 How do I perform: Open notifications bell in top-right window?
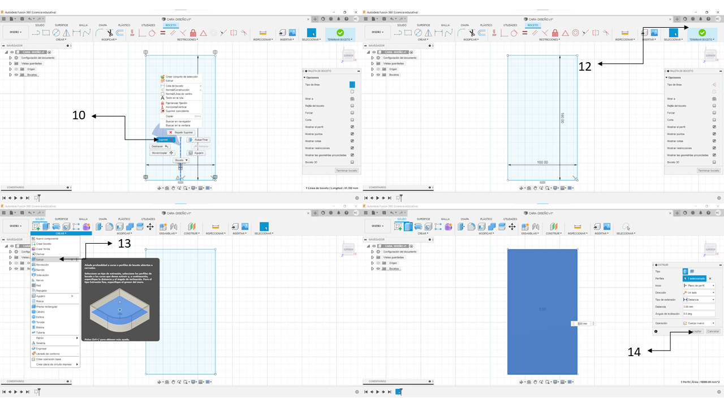[x=700, y=19]
